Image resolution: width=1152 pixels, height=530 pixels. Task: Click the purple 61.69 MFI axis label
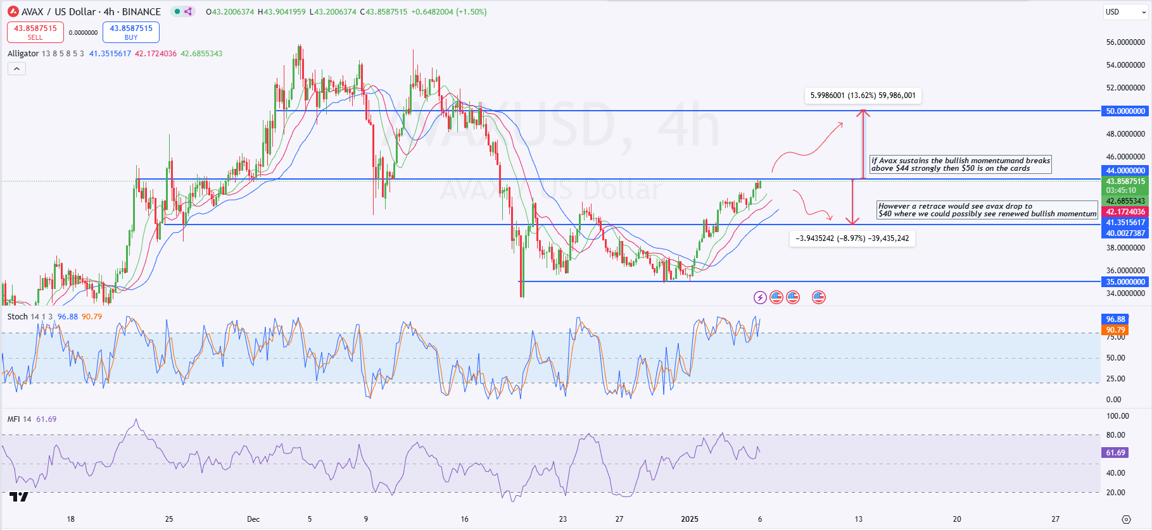(x=1116, y=453)
